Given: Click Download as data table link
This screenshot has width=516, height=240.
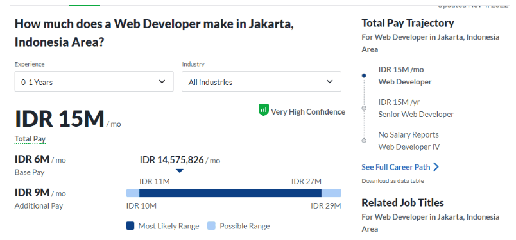Looking at the screenshot, I should point(393,181).
